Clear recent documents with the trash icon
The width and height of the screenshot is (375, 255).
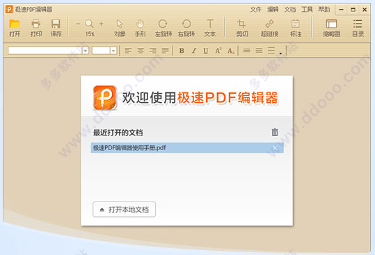(275, 132)
